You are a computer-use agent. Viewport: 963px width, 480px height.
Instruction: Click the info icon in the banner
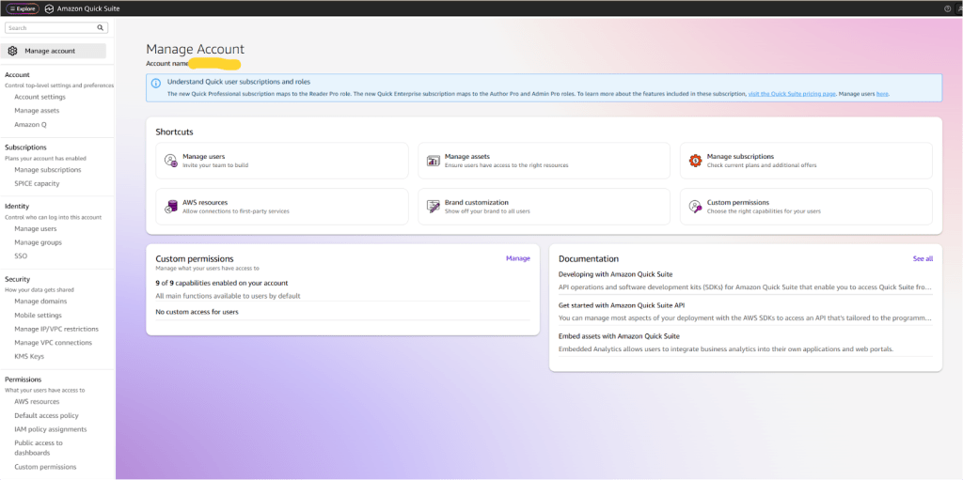(156, 83)
